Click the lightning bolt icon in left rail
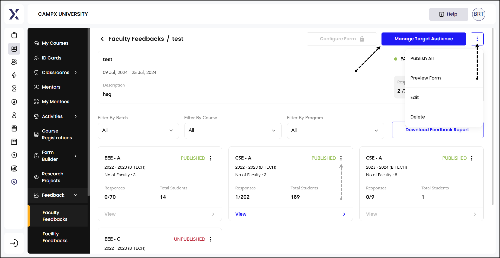 [x=14, y=75]
